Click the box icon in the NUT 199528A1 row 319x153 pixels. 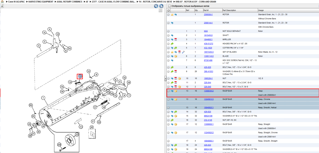[x=179, y=78]
